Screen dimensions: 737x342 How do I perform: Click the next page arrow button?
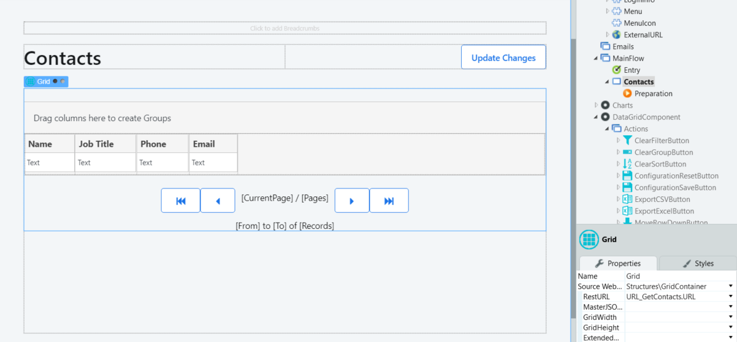point(351,201)
